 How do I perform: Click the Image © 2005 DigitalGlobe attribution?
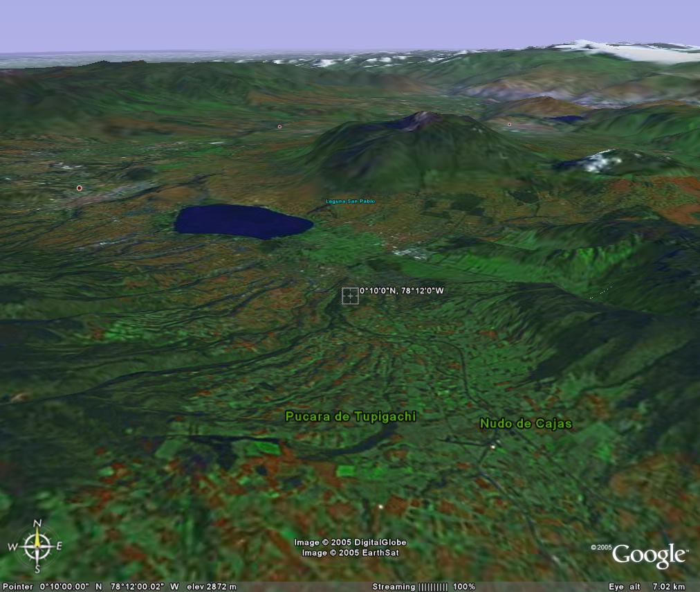350,542
